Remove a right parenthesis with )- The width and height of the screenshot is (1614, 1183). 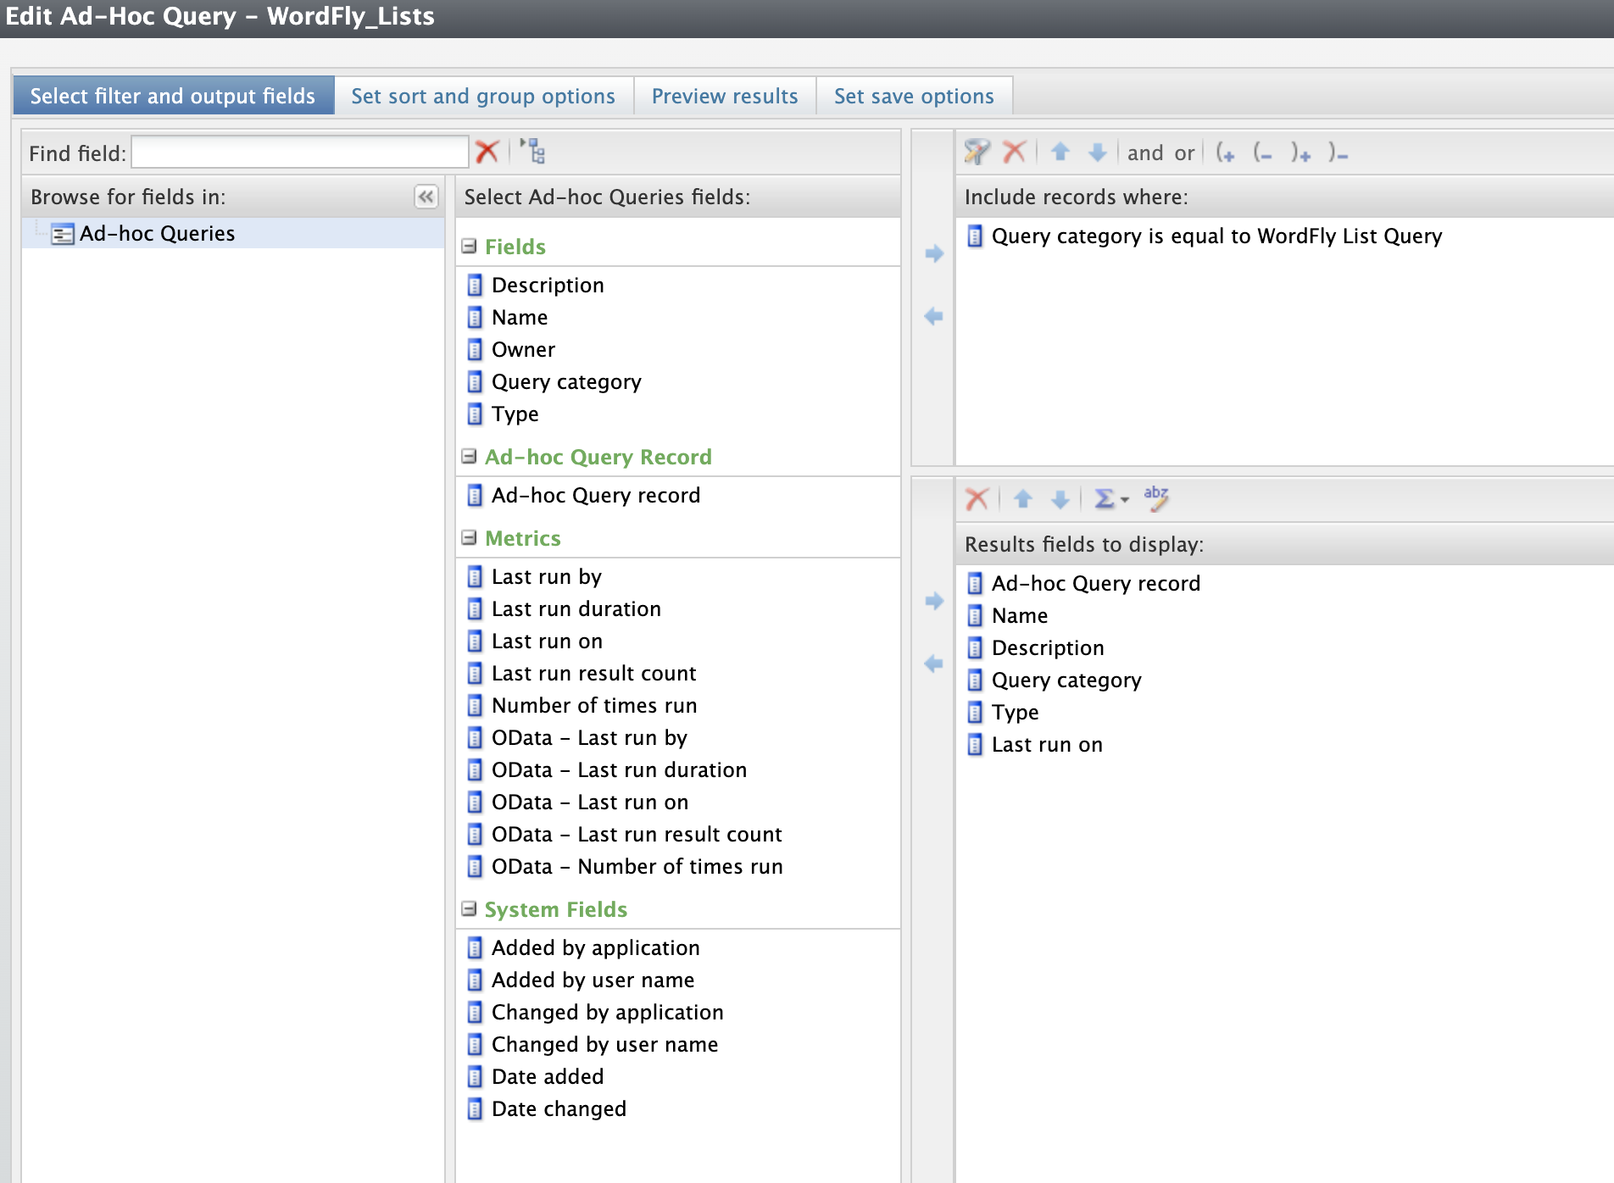(x=1339, y=153)
